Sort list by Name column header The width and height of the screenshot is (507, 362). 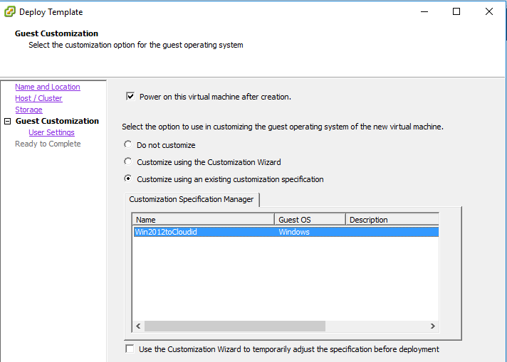pyautogui.click(x=204, y=220)
